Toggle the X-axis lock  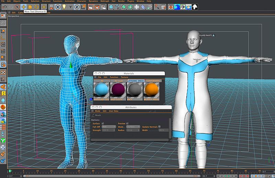pyautogui.click(x=58, y=7)
